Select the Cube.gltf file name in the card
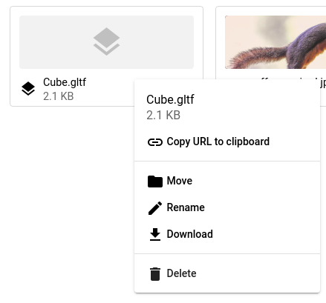The height and width of the screenshot is (303, 326). pos(65,82)
